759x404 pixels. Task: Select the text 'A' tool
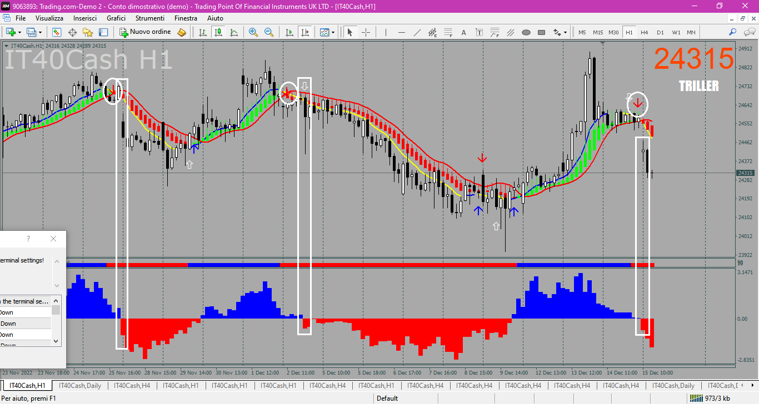[x=463, y=32]
